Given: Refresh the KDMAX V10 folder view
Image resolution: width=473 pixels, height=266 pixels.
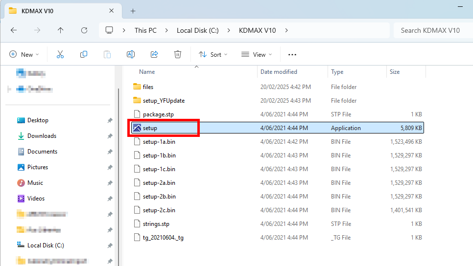Looking at the screenshot, I should pyautogui.click(x=84, y=30).
